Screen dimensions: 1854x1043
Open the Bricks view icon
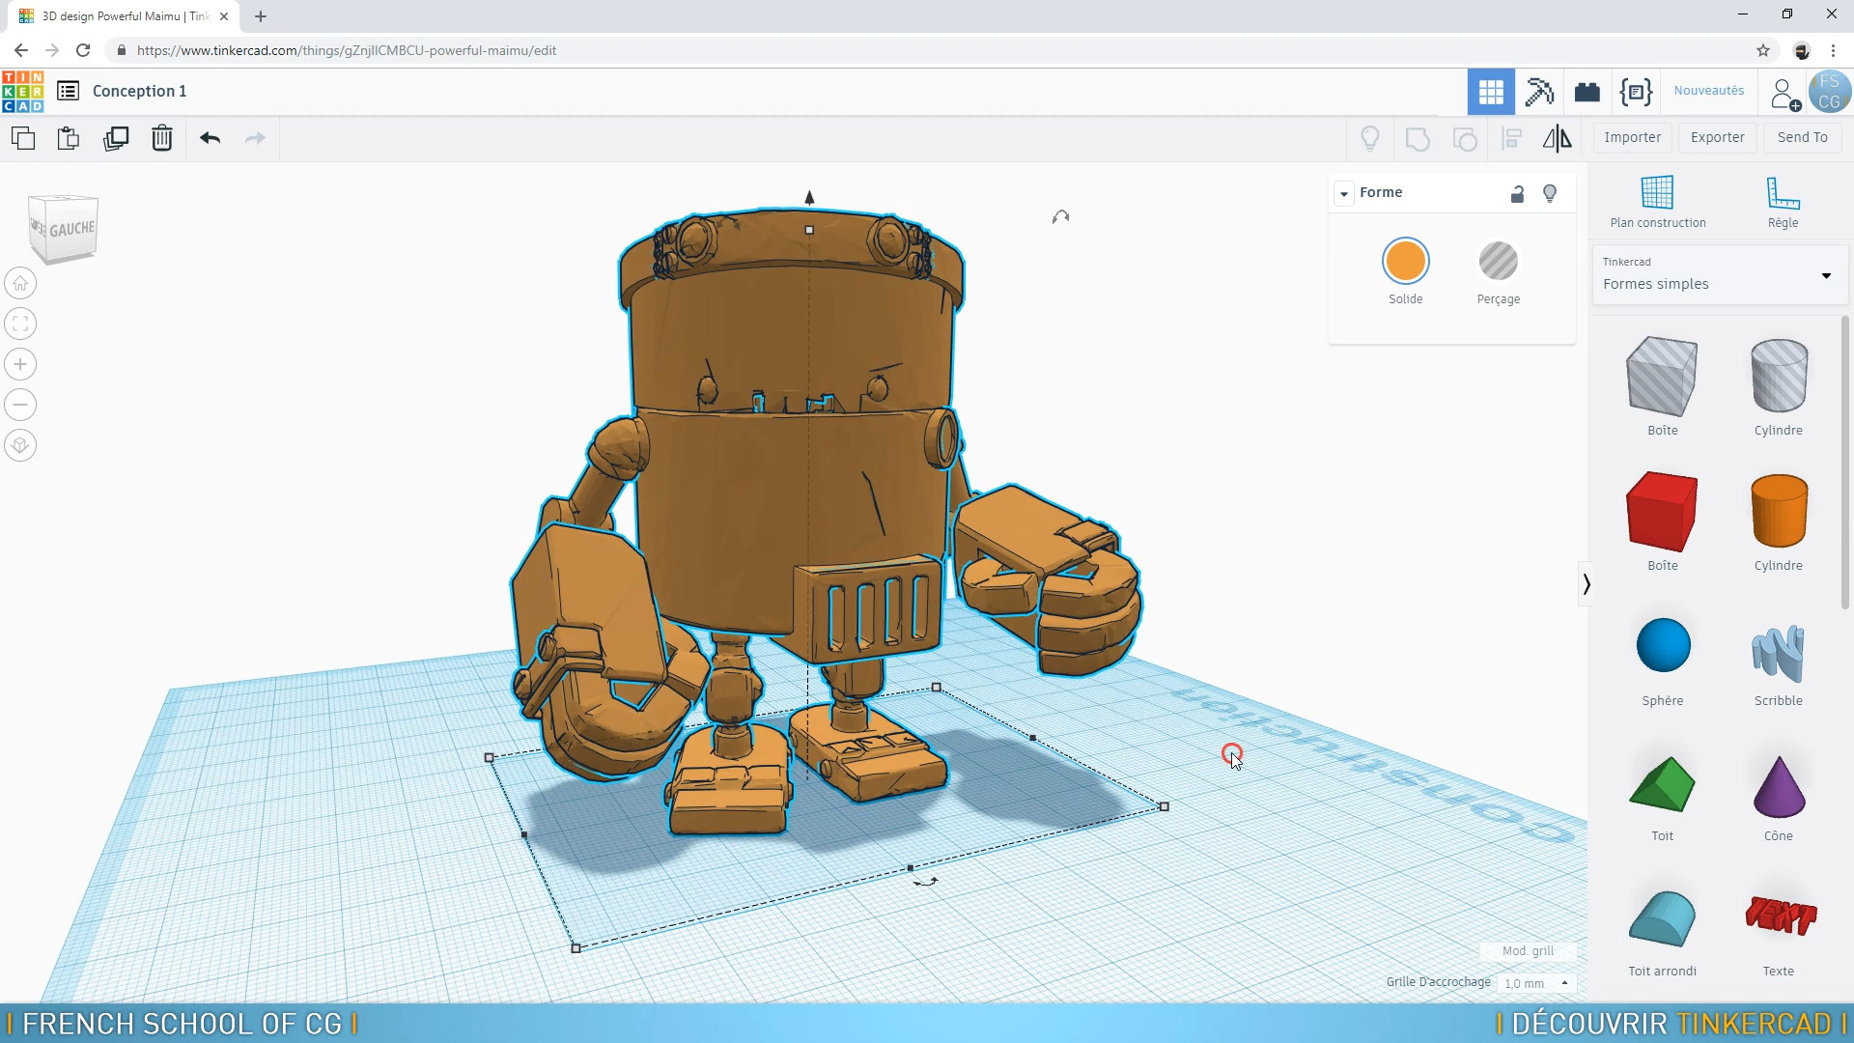[x=1587, y=92]
